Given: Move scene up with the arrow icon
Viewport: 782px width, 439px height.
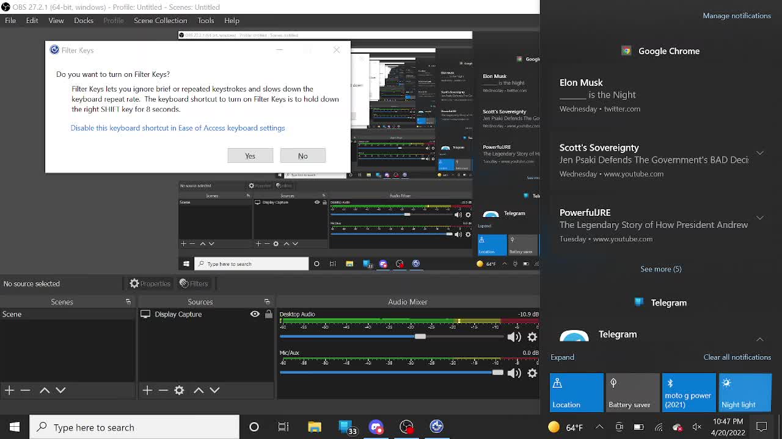Looking at the screenshot, I should (45, 390).
